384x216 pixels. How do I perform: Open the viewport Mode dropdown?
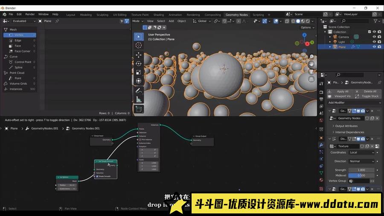coord(138,21)
